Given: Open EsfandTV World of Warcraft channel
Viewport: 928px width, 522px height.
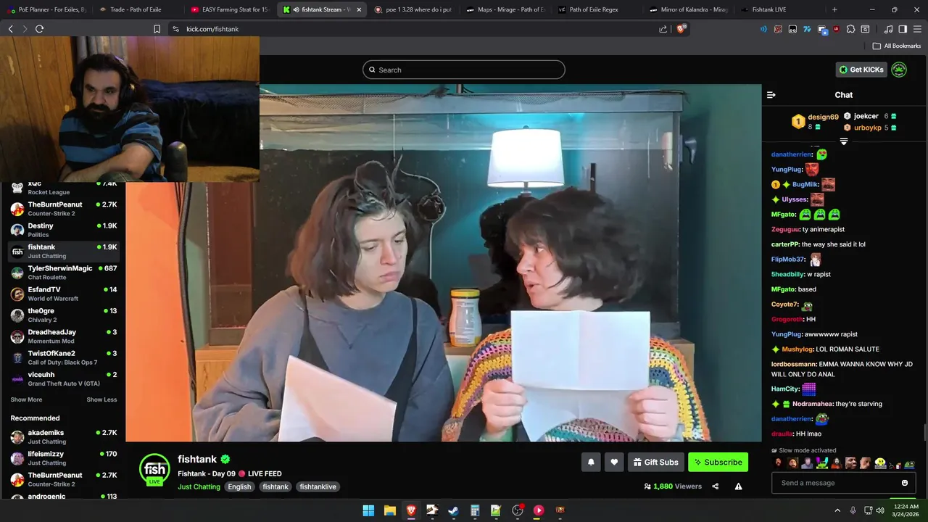Looking at the screenshot, I should pyautogui.click(x=64, y=294).
